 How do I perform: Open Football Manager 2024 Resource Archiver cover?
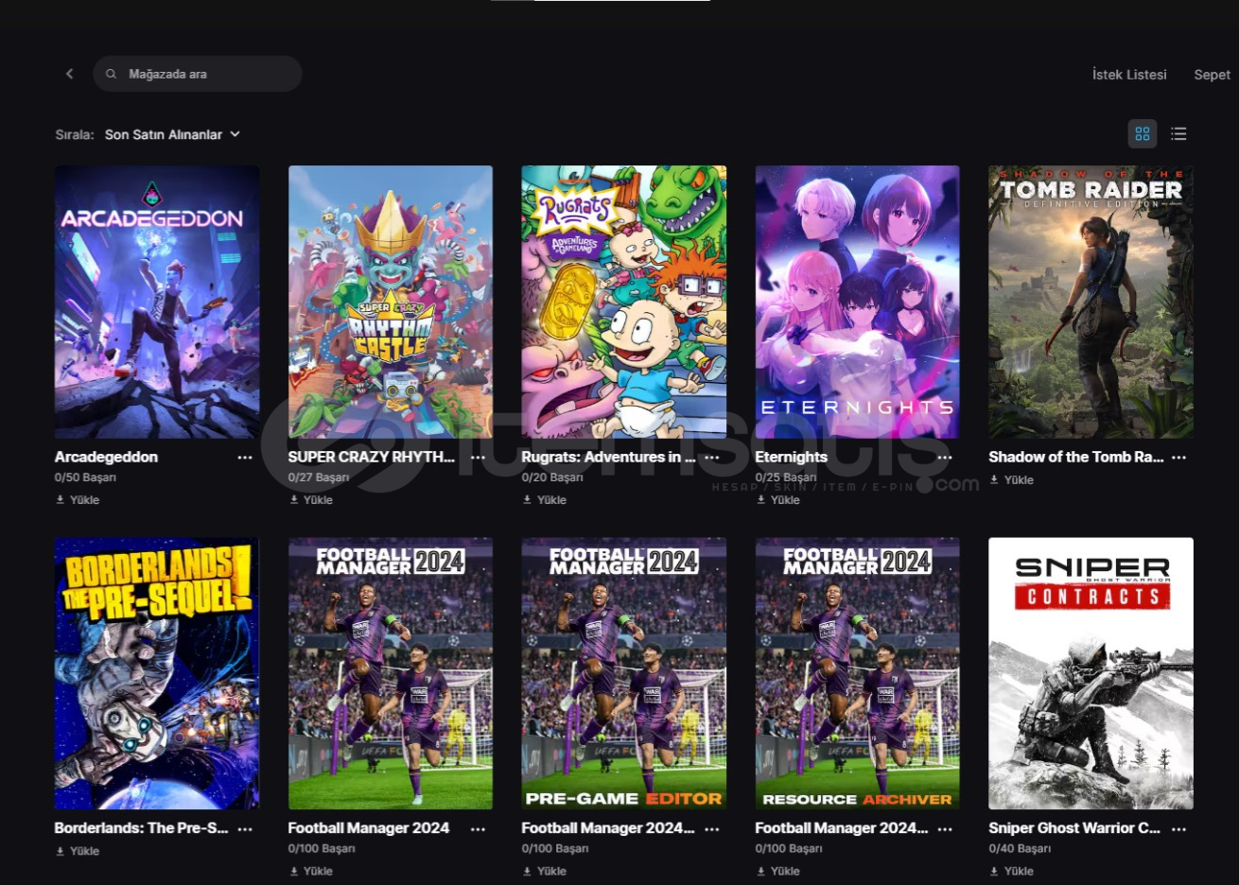[x=858, y=673]
